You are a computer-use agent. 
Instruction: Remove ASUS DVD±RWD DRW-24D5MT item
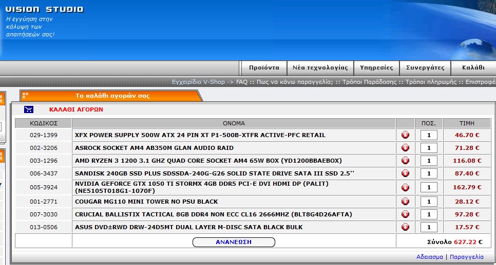[x=405, y=227]
